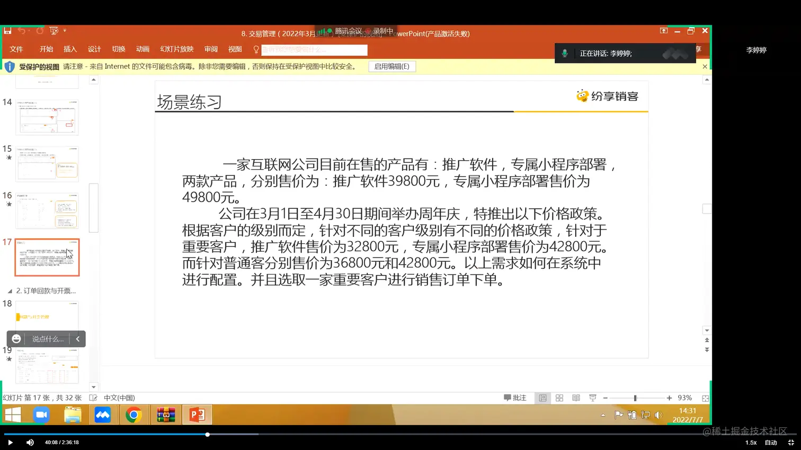Screen dimensions: 801x450
Task: Open the 幻灯片放映 ribbon tab
Action: click(177, 49)
